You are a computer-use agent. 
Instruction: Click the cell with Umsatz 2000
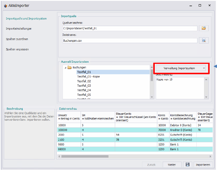point(69,135)
